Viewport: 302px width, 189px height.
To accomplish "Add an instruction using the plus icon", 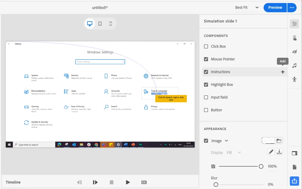I will [x=283, y=72].
